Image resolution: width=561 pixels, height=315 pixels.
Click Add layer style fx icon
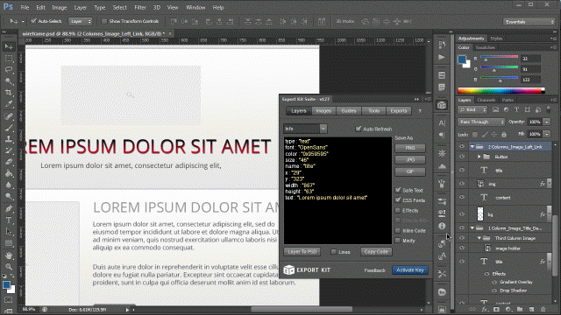click(x=484, y=309)
